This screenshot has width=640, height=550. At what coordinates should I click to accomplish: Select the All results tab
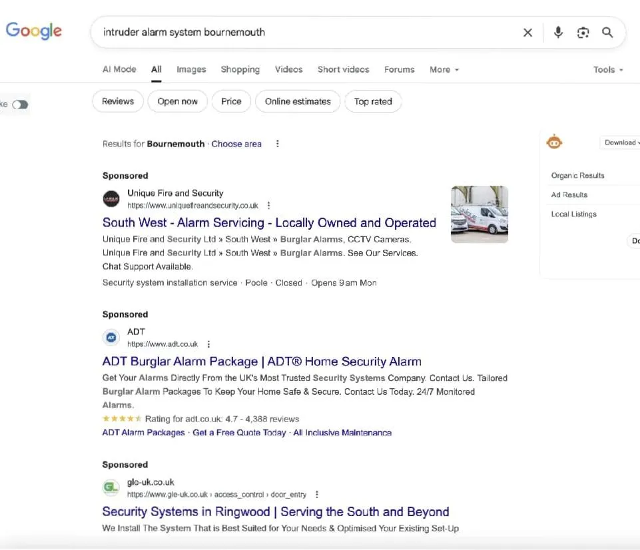click(x=157, y=69)
